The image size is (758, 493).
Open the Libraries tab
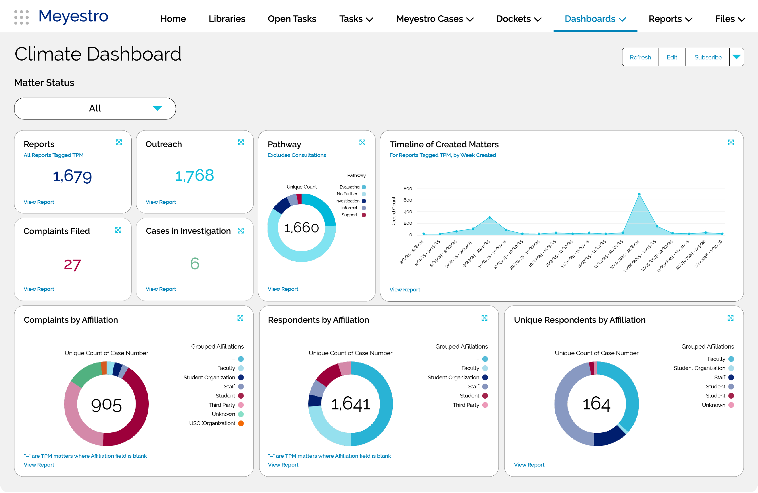(x=227, y=19)
